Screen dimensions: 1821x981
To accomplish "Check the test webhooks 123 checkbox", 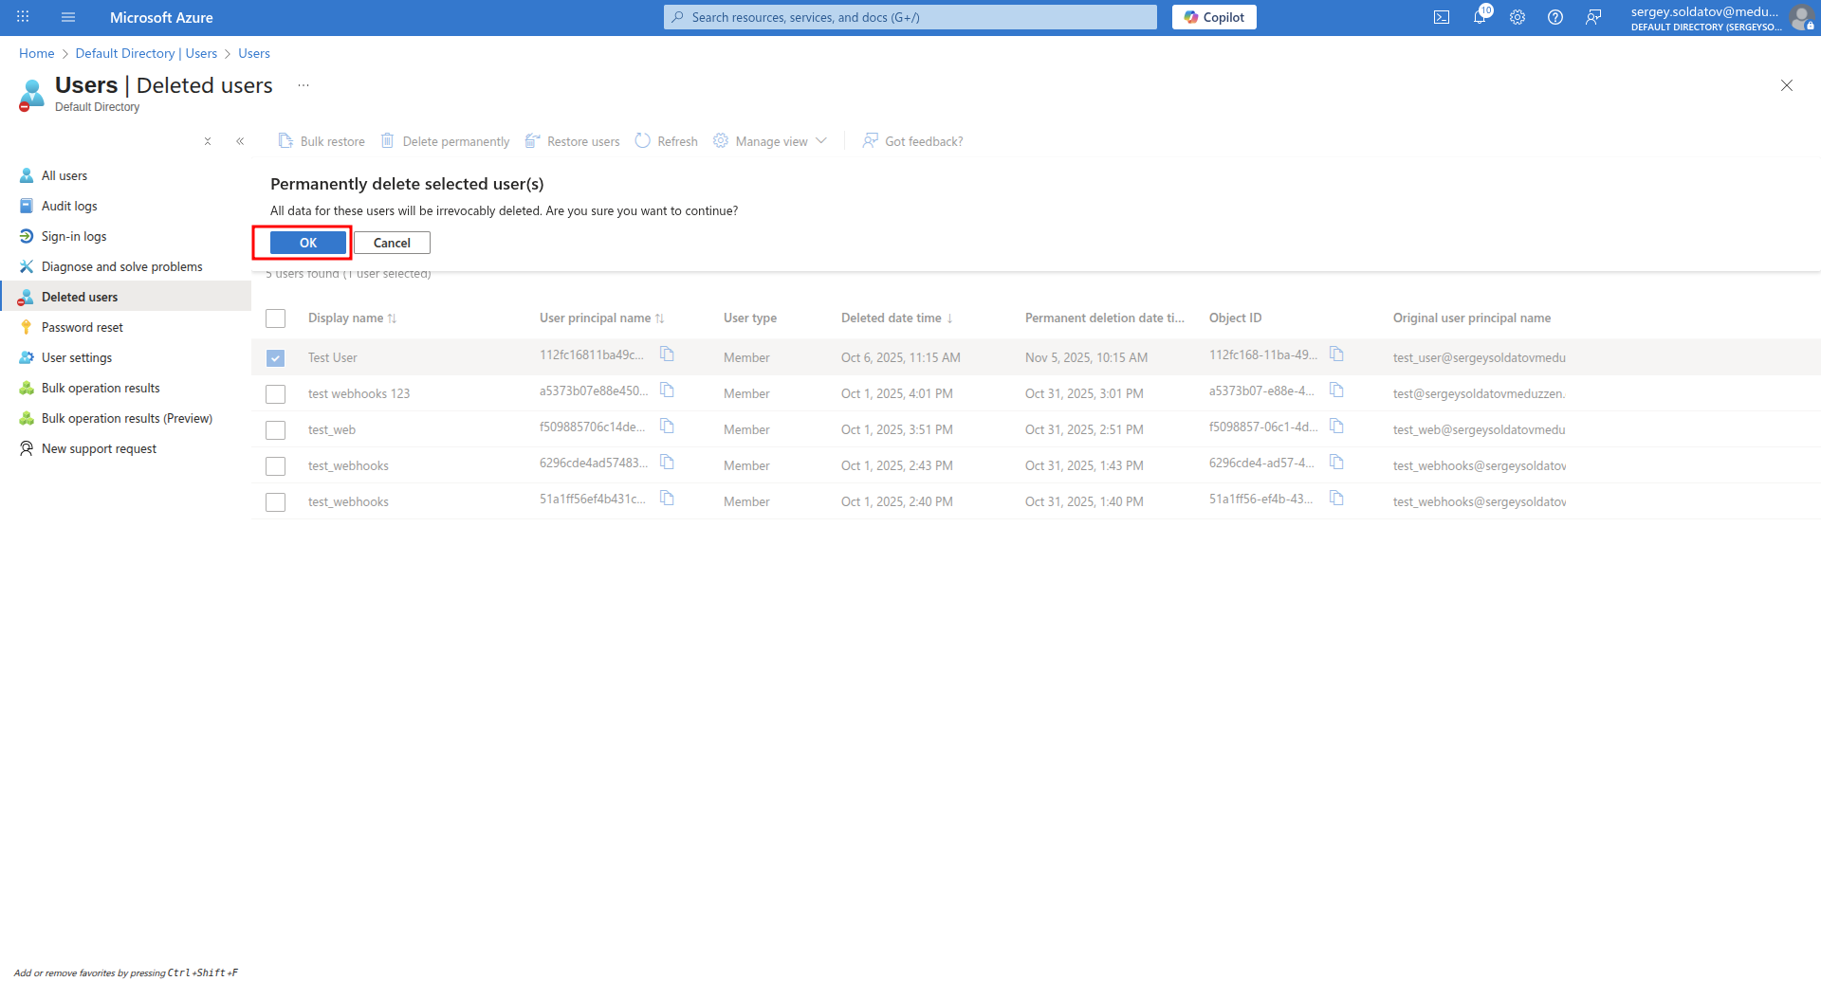I will click(x=276, y=394).
